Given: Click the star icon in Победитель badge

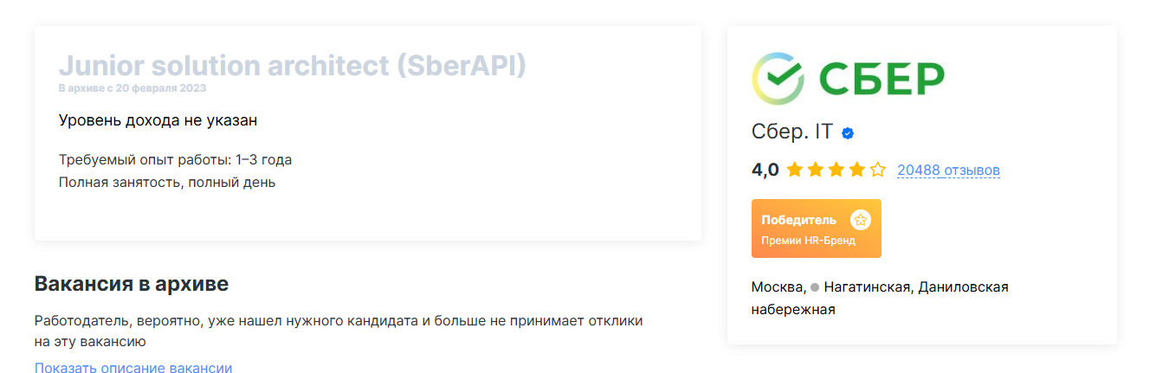Looking at the screenshot, I should pos(860,220).
